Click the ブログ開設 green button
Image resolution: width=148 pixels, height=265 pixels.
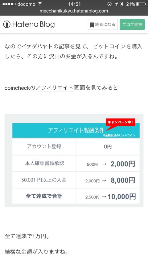pos(132,25)
